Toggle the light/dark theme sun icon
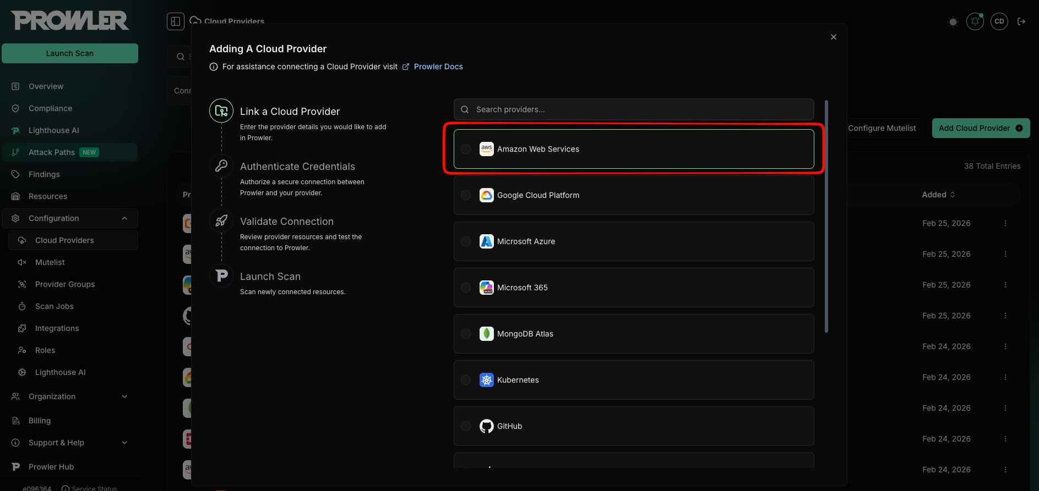The height and width of the screenshot is (491, 1039). pyautogui.click(x=953, y=22)
